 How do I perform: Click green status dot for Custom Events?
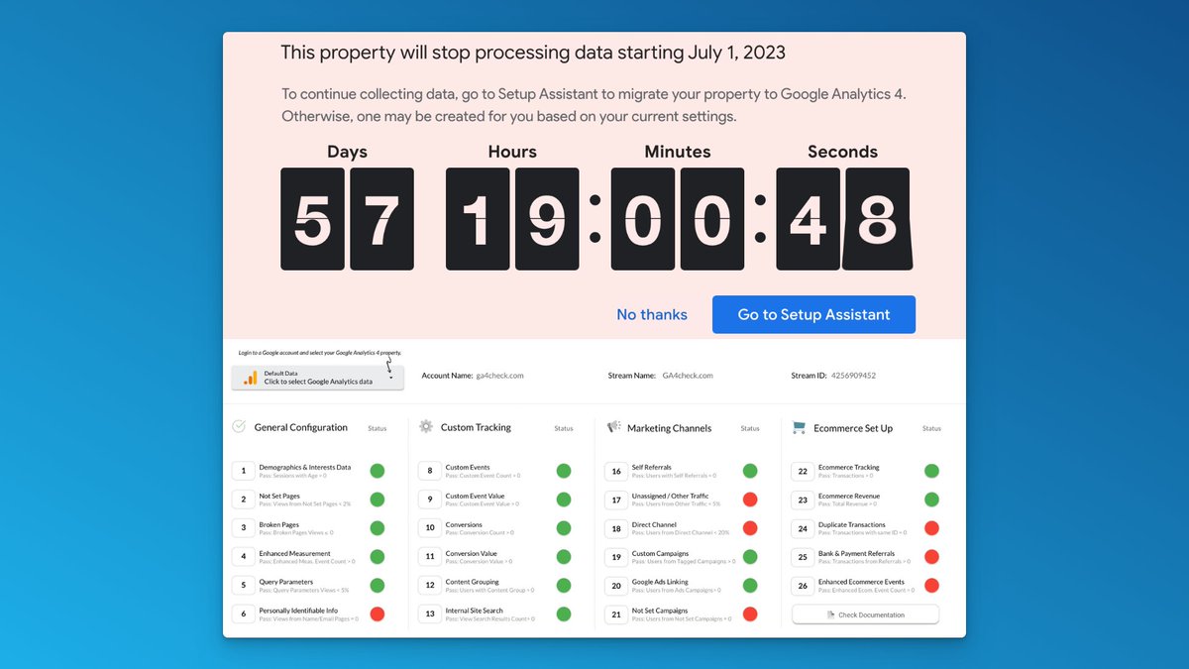pos(564,471)
